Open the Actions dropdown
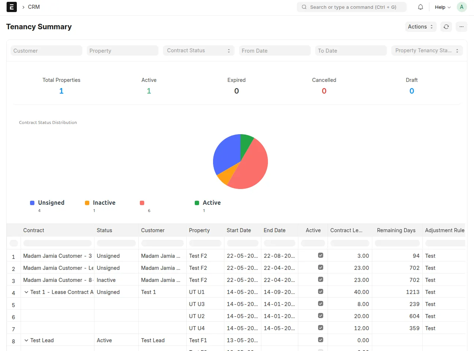 click(421, 27)
